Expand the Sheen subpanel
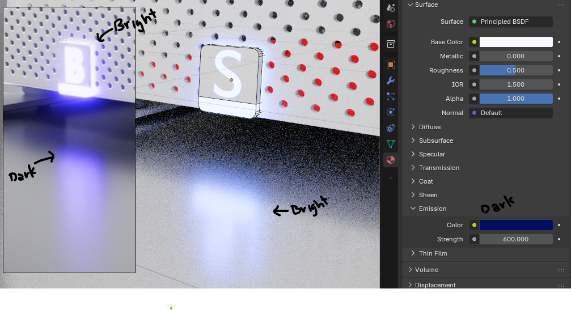 tap(413, 194)
